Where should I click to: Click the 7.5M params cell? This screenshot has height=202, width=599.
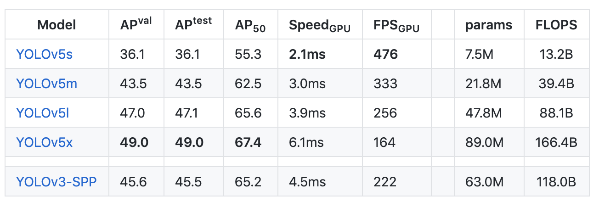tap(480, 55)
